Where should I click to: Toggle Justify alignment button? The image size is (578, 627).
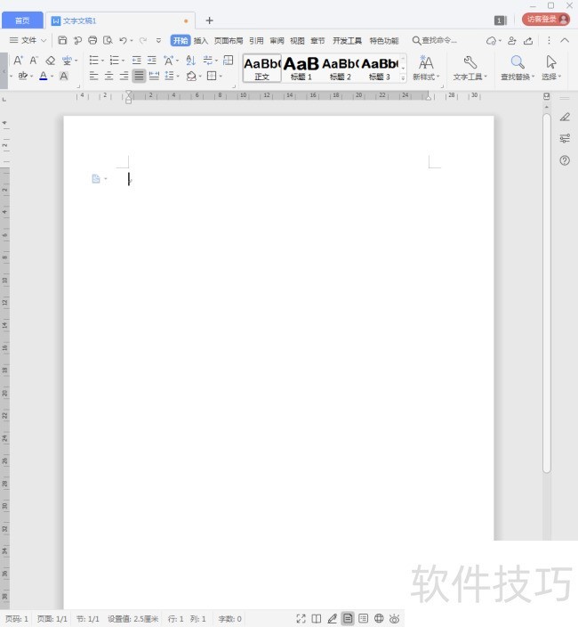coord(139,76)
